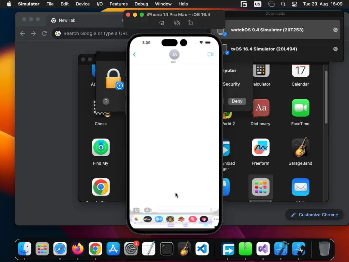349x262 pixels.
Task: Reveal tvOS 16.4 Simulator download in Finder
Action: point(335,49)
